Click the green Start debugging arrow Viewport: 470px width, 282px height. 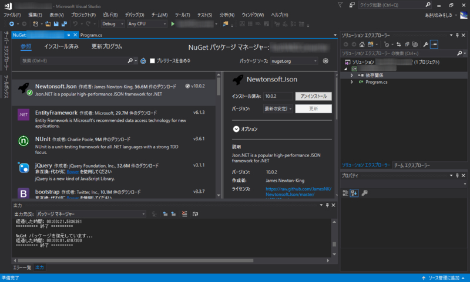(173, 24)
